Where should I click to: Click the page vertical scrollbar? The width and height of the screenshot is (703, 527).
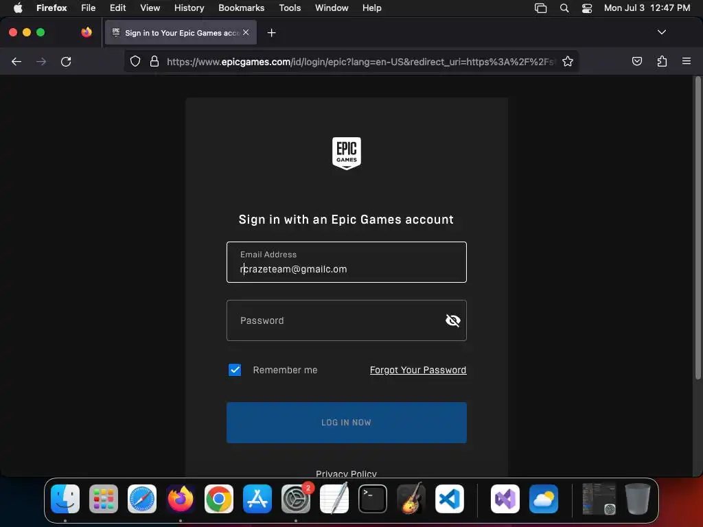click(698, 229)
